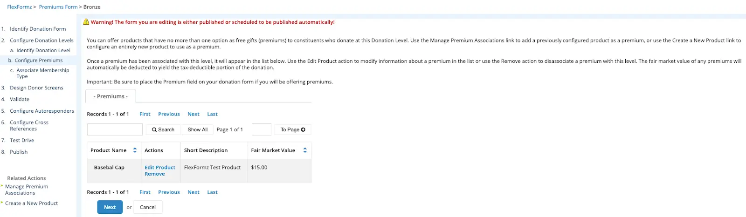Screen dimensions: 746x217
Task: Open Manage Premium Associations related action
Action: click(x=27, y=190)
